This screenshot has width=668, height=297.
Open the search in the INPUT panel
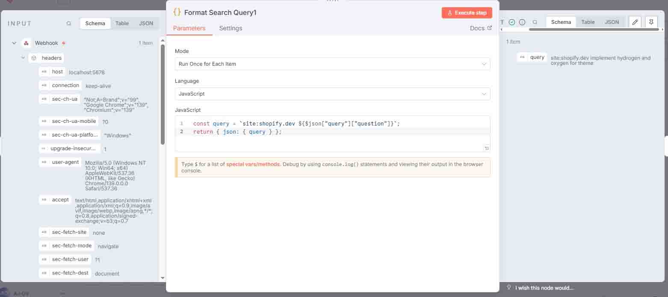[69, 23]
